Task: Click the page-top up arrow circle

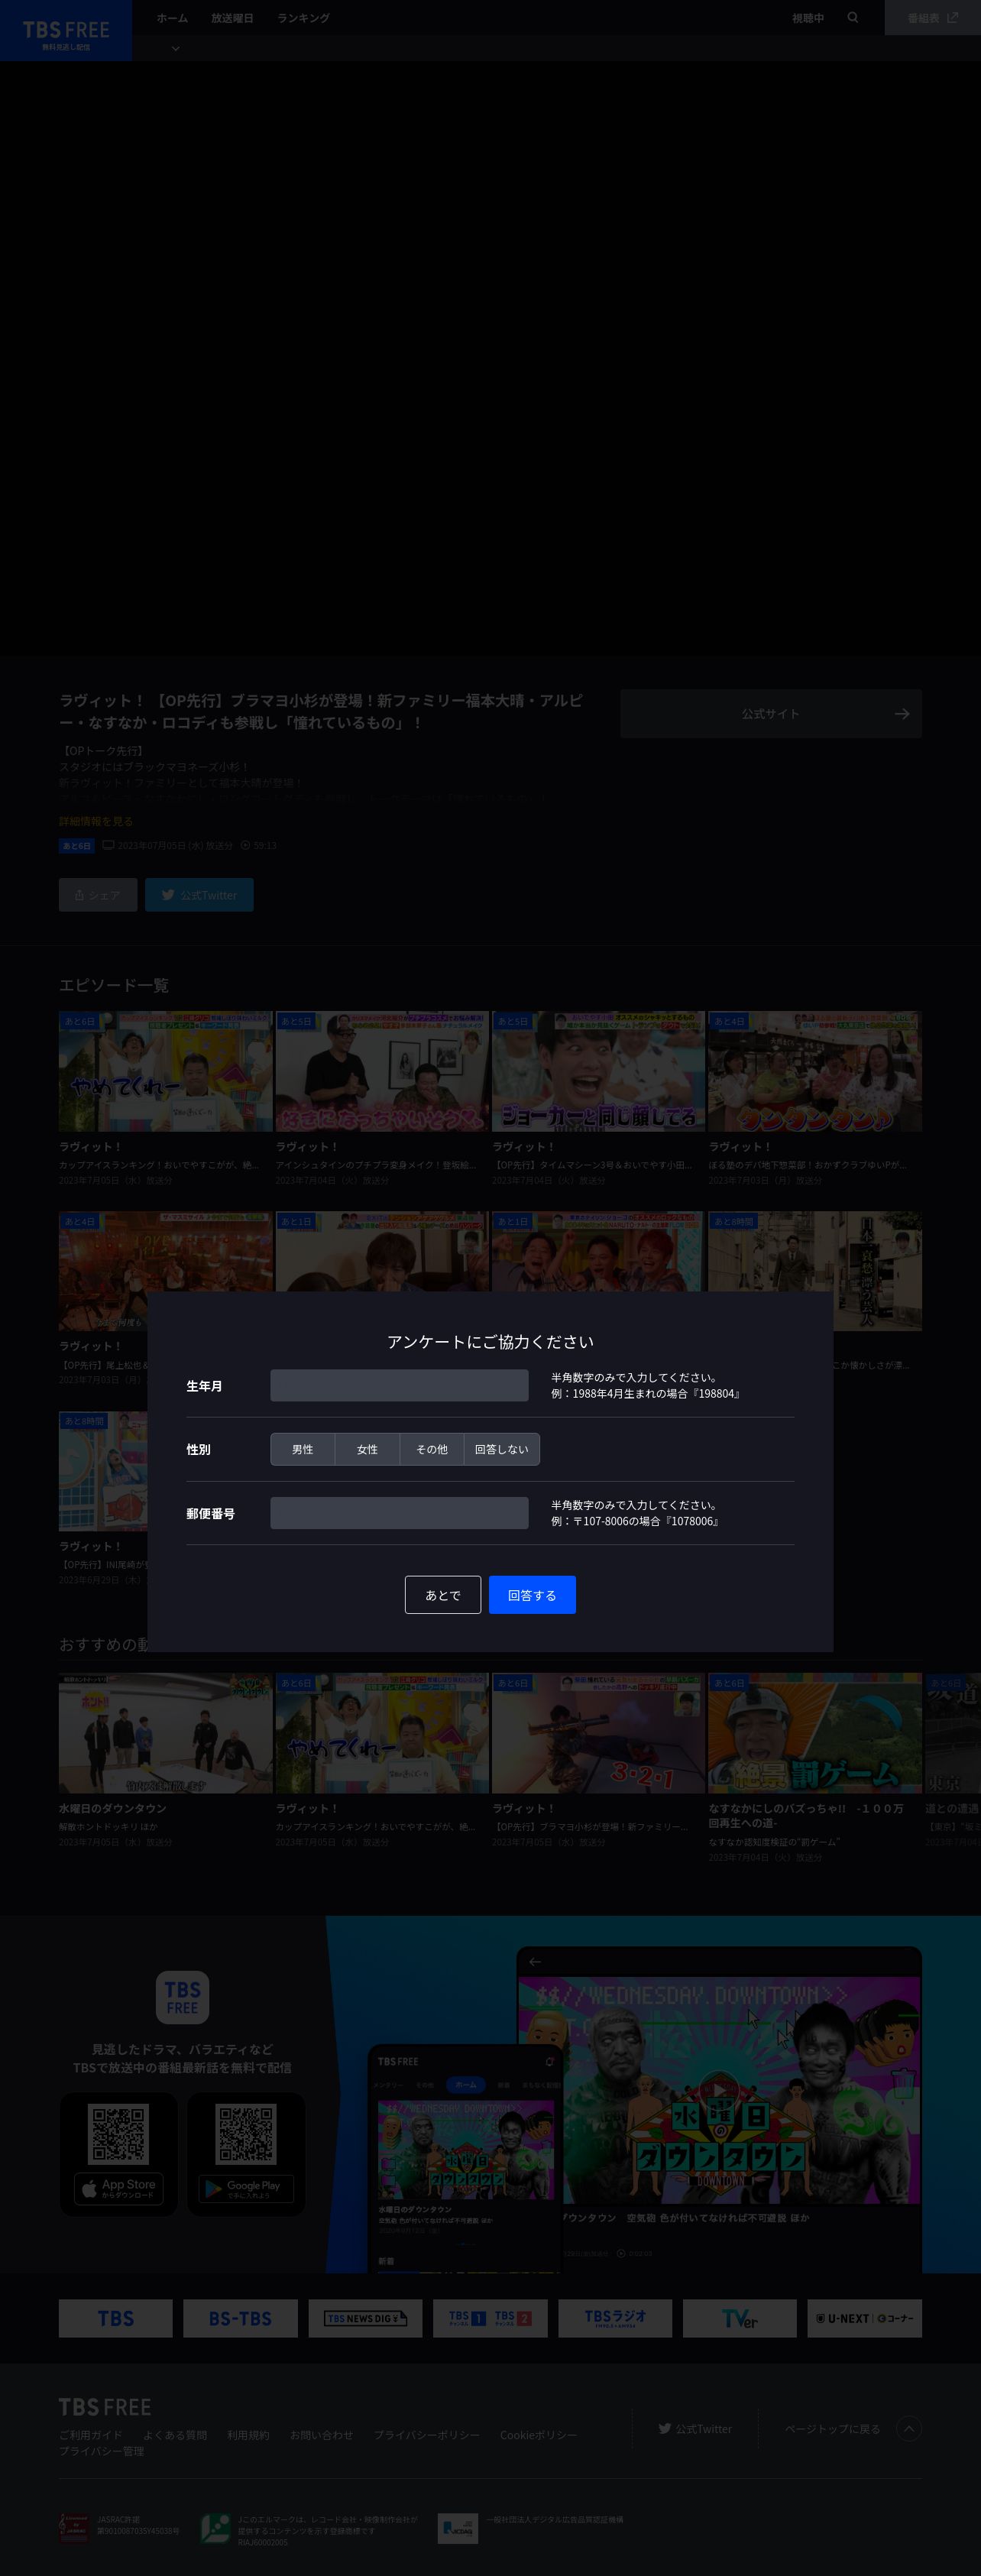Action: [908, 2428]
